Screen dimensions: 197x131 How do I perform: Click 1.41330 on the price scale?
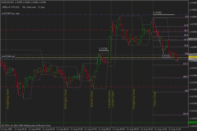point(193,83)
